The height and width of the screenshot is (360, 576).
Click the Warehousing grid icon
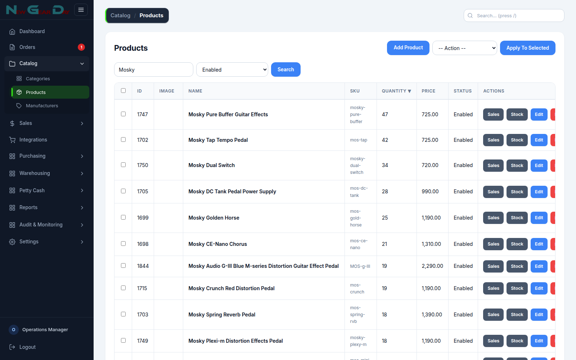(x=12, y=173)
